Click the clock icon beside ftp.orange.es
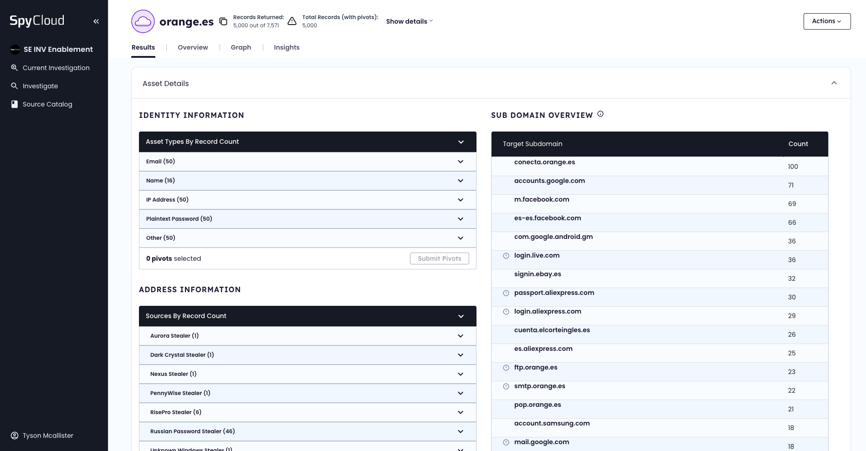 (506, 368)
